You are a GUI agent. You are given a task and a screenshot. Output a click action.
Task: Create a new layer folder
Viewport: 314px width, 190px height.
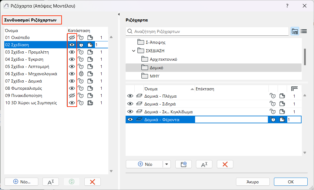[184, 164]
